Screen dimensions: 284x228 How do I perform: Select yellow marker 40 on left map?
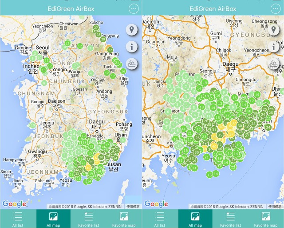click(88, 168)
